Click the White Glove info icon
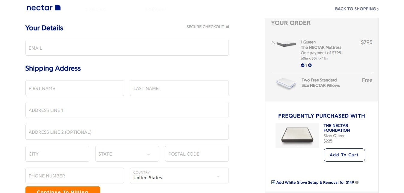Viewport: 404px width, 193px height. 357,182
